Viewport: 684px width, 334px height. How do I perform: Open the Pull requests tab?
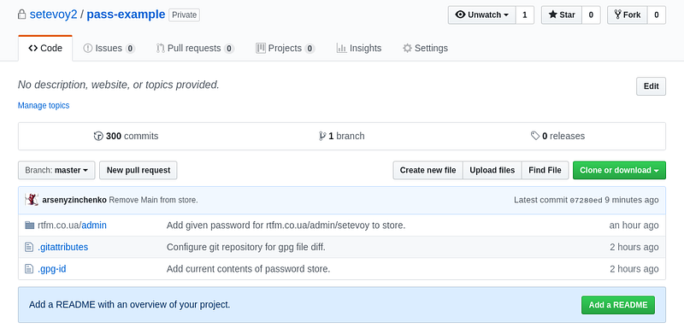195,48
